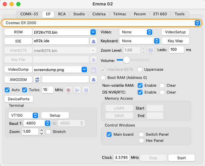Viewport: 205px width, 166px height.
Task: Click the Volume slider knob
Action: click(126, 60)
